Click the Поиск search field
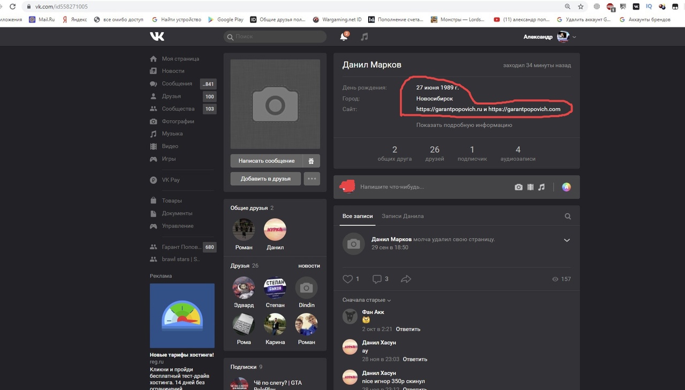Viewport: 685px width, 390px height. coord(276,37)
